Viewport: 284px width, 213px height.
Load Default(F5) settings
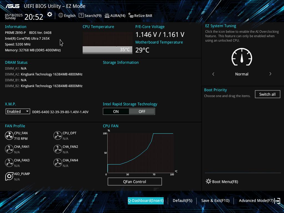182,201
